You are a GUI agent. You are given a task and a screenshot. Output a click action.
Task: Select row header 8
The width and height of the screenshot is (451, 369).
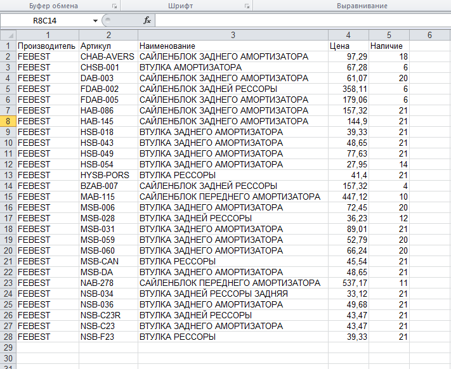tap(8, 121)
